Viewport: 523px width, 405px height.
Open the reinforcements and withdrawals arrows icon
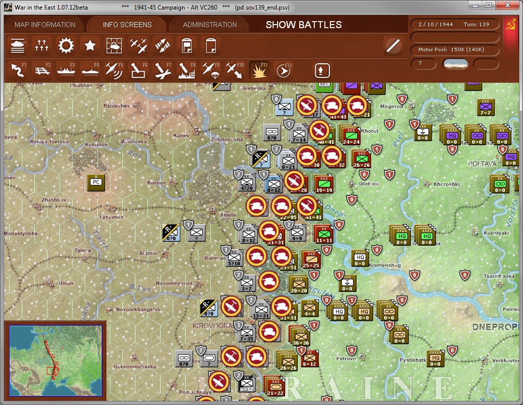[162, 46]
